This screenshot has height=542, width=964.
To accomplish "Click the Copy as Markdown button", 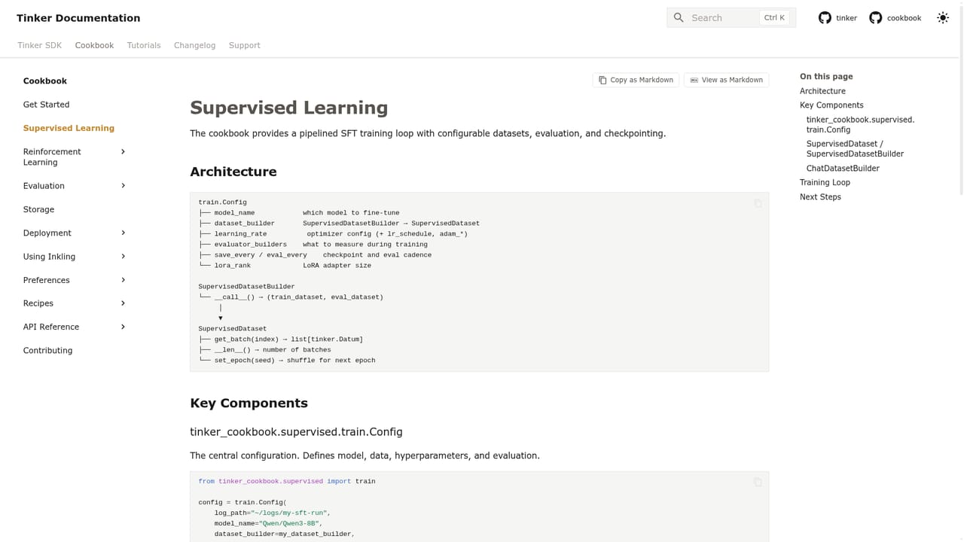I will 636,80.
